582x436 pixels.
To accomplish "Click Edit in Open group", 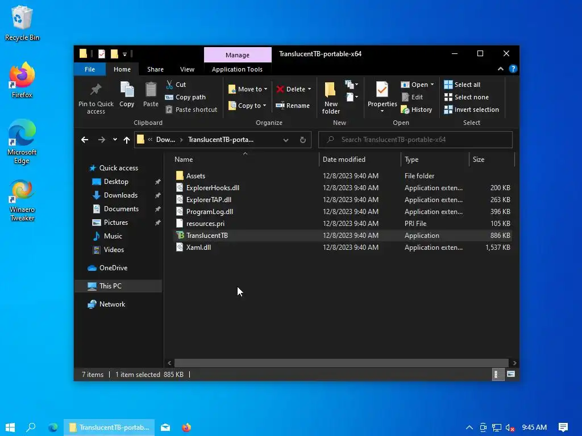I will point(412,97).
